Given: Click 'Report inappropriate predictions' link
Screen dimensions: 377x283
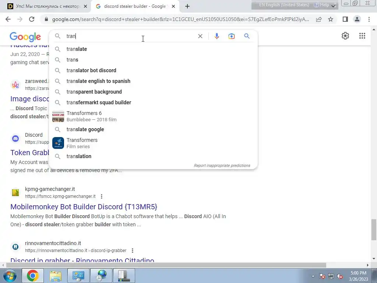Looking at the screenshot, I should click(x=222, y=165).
